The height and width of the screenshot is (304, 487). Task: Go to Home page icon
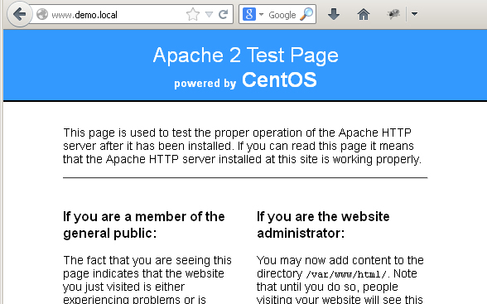364,14
